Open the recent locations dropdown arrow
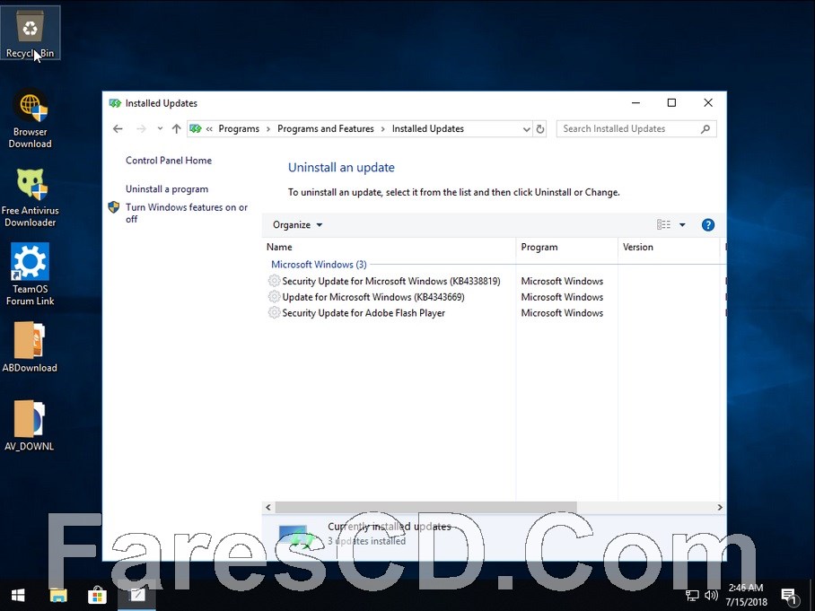 coord(160,129)
